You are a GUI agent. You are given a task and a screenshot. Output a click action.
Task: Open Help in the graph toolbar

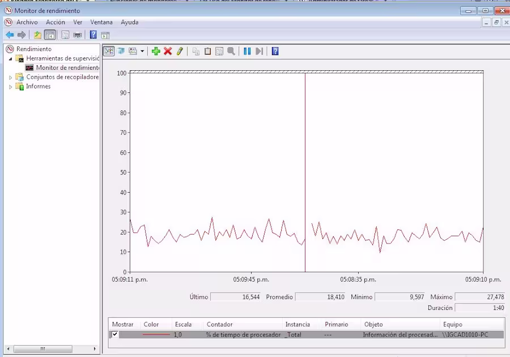click(x=275, y=51)
